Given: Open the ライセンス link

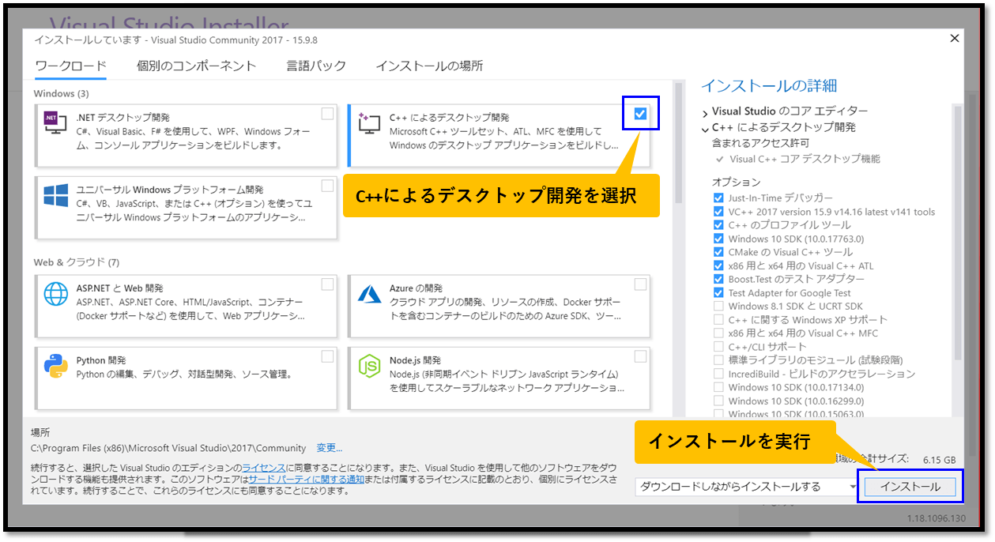Looking at the screenshot, I should click(264, 468).
